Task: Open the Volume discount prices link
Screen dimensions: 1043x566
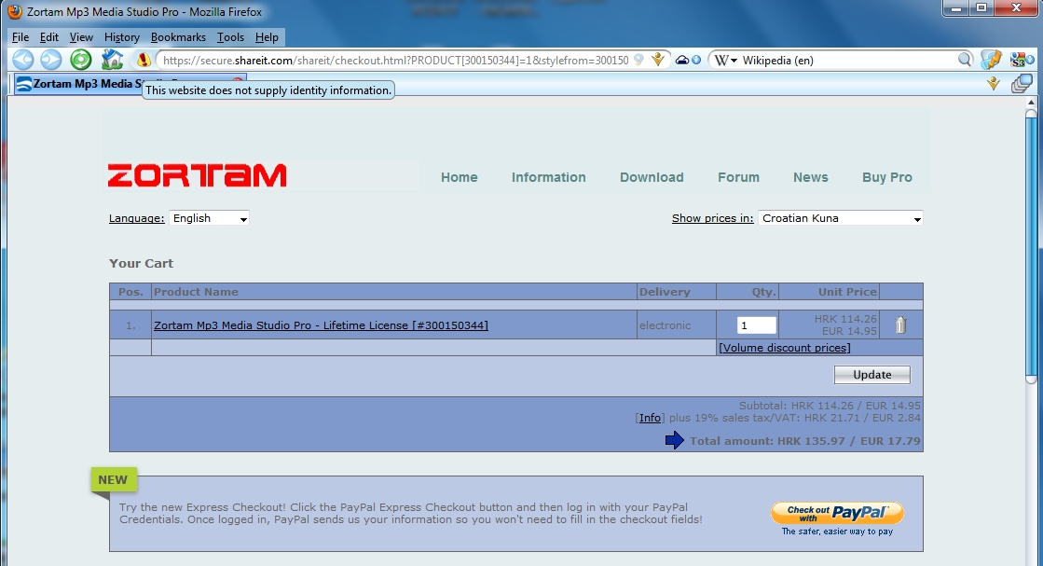Action: click(784, 348)
